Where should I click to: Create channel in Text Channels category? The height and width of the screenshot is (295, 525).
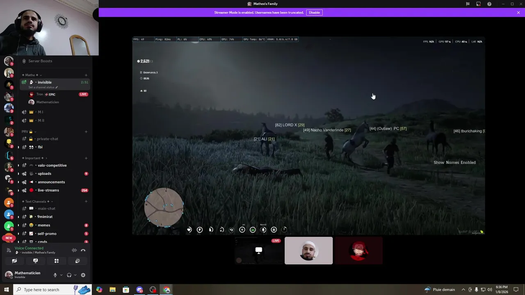click(86, 202)
